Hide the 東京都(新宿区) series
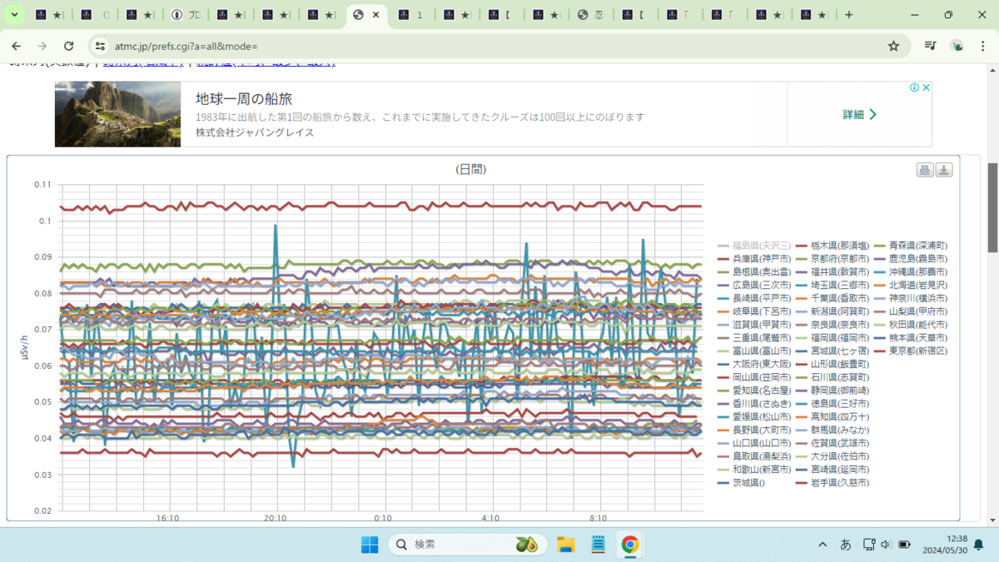 [x=911, y=351]
